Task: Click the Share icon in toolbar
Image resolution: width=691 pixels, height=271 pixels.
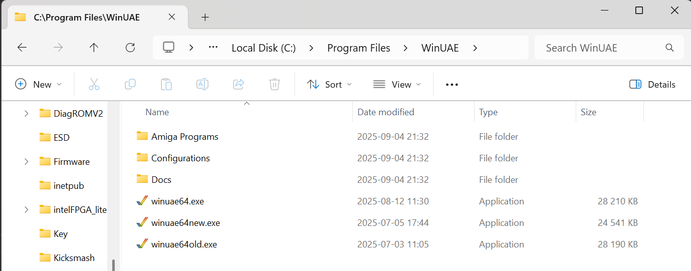Action: pos(239,84)
